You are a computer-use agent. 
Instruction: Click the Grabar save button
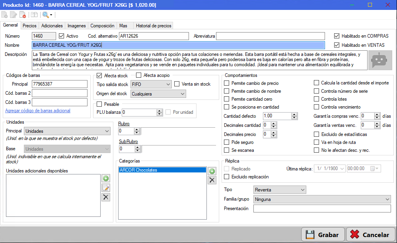click(323, 235)
